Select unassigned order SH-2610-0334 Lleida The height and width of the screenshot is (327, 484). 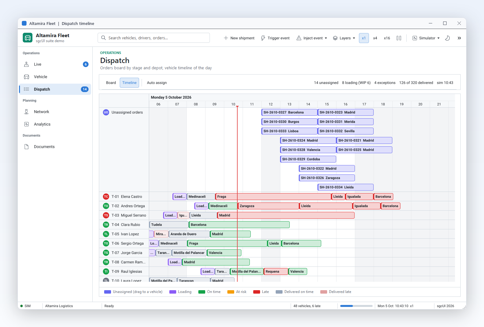point(345,187)
